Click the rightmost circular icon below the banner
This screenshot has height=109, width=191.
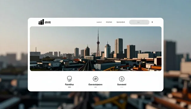[122, 79]
